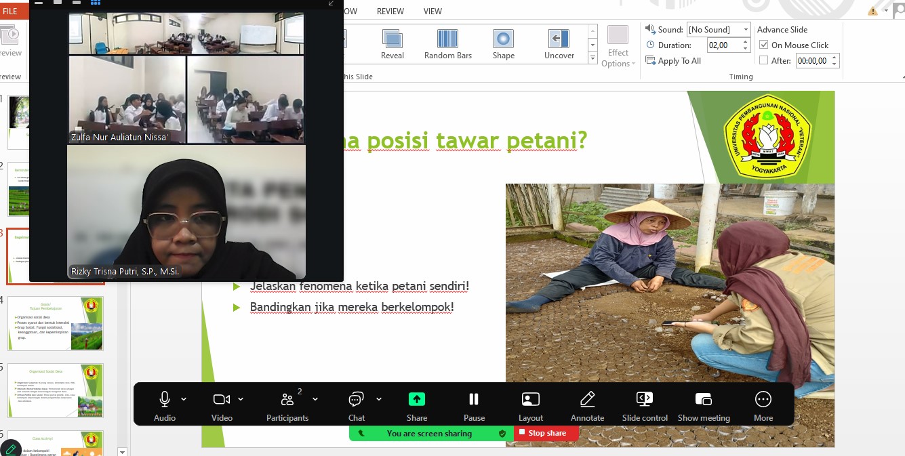Click the Video camera icon
The image size is (905, 456).
point(221,399)
